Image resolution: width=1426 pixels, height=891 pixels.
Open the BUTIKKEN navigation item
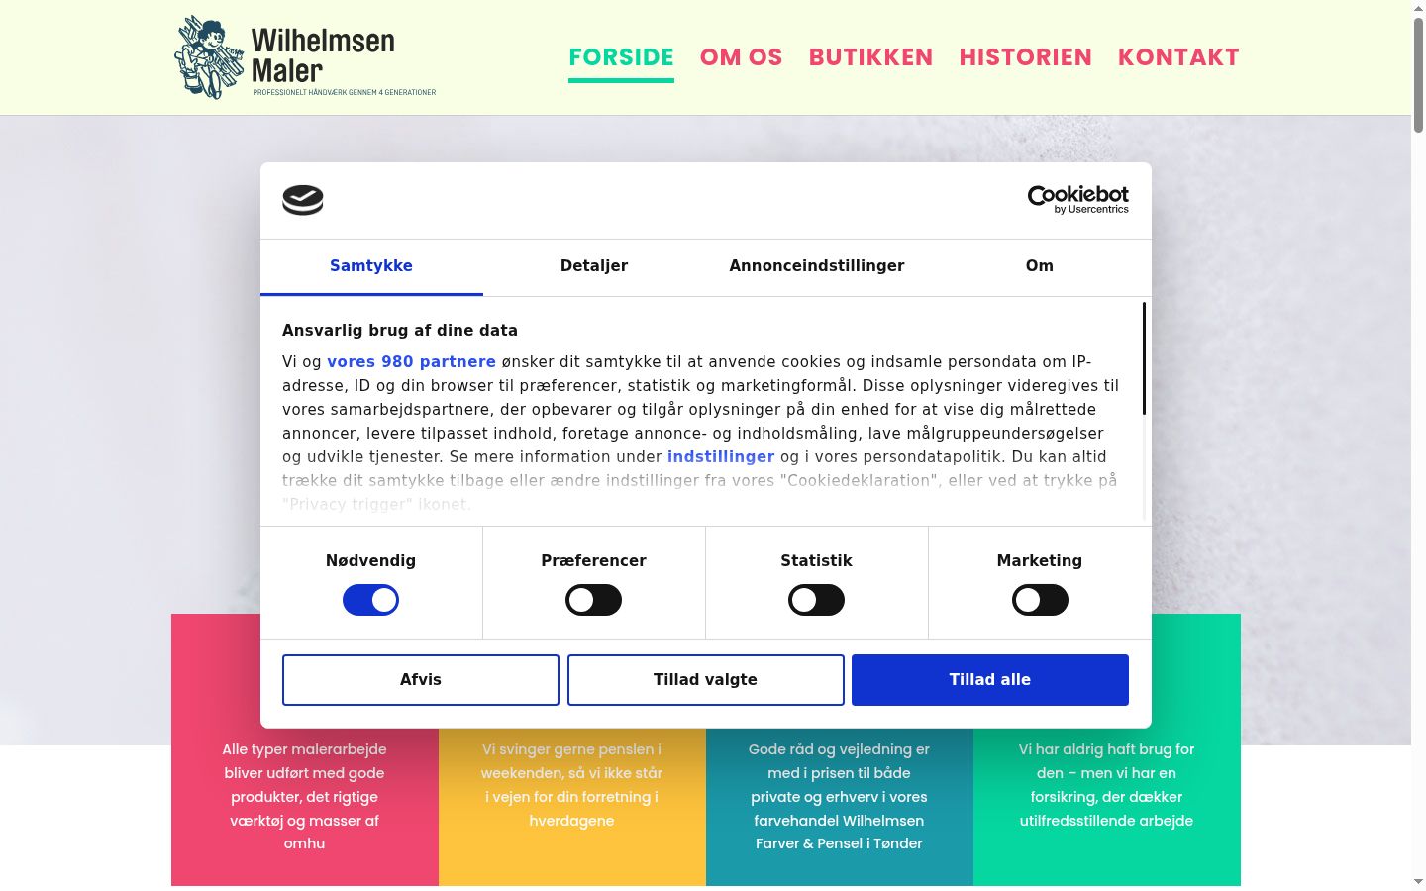pyautogui.click(x=871, y=57)
